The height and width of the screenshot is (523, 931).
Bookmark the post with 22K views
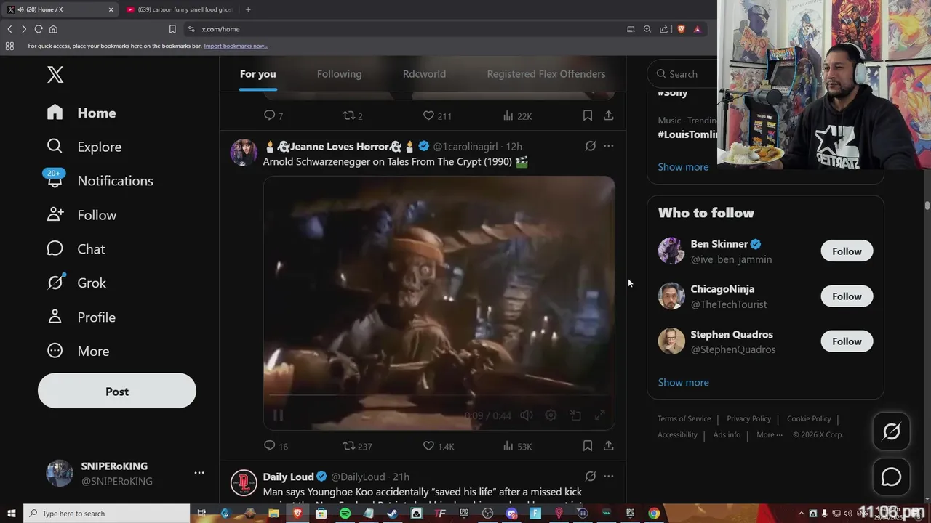coord(588,115)
